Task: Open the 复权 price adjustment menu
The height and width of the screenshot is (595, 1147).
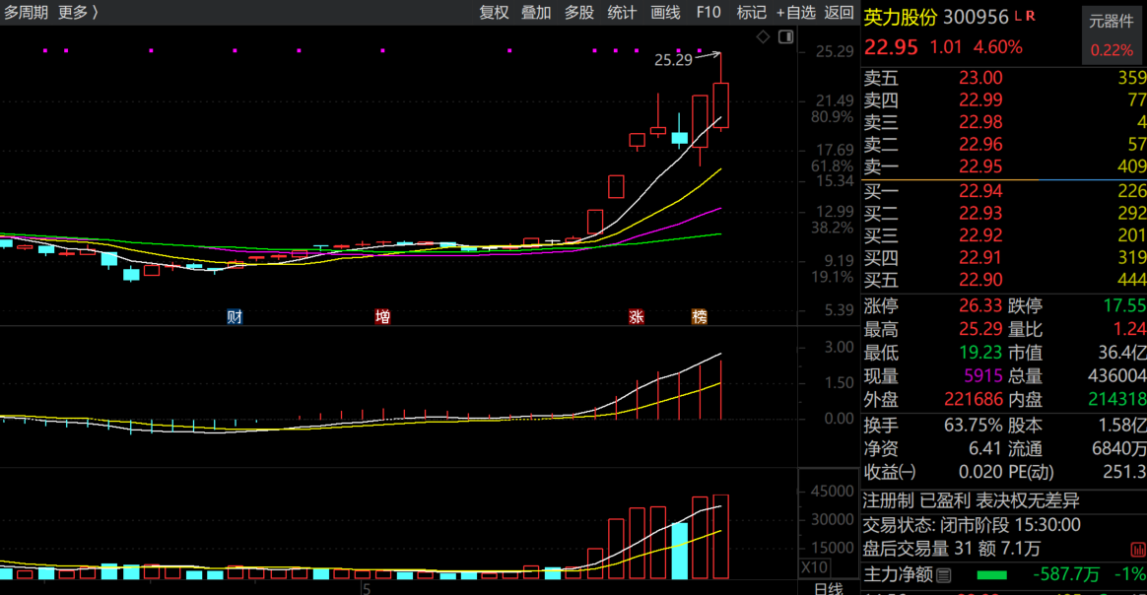Action: click(494, 13)
